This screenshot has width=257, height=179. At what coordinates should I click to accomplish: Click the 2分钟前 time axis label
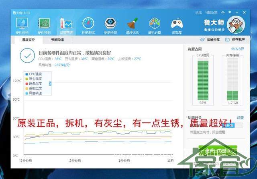pyautogui.click(x=75, y=161)
